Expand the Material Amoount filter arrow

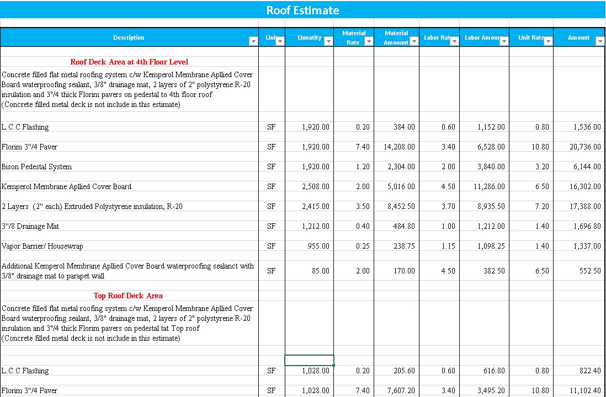[x=414, y=41]
